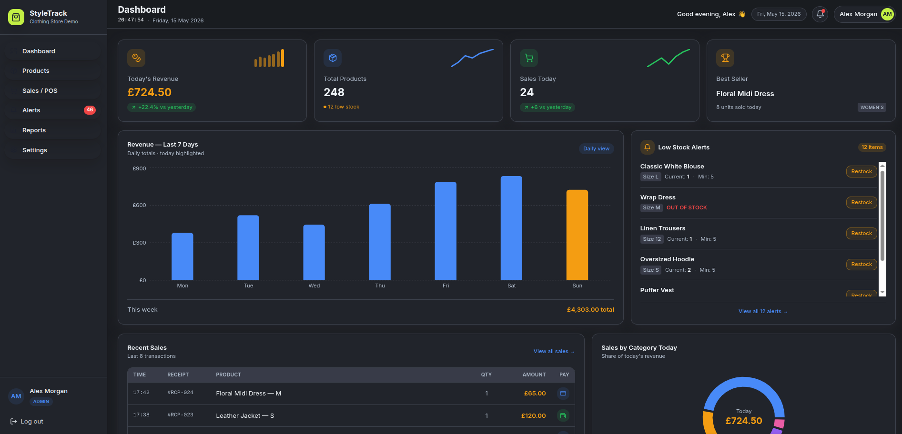Image resolution: width=902 pixels, height=434 pixels.
Task: Go to Products in the sidebar
Action: [53, 71]
